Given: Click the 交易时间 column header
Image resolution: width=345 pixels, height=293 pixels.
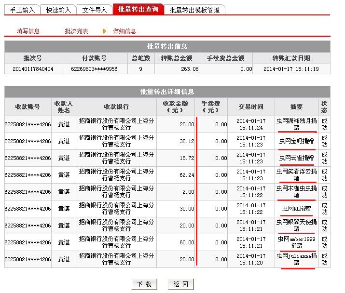Looking at the screenshot, I should (x=251, y=107).
